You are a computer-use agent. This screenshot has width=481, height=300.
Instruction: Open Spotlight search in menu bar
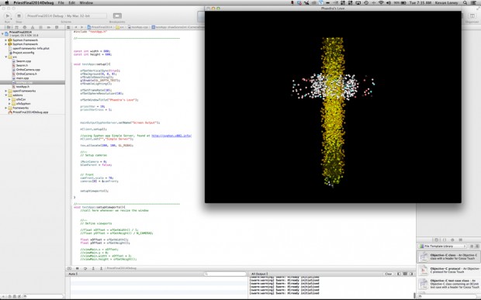[465, 3]
